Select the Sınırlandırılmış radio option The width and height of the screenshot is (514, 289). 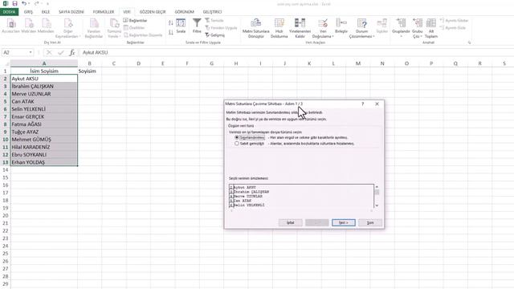pyautogui.click(x=237, y=137)
